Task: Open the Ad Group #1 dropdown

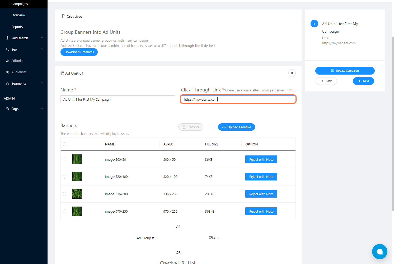Action: tap(178, 238)
